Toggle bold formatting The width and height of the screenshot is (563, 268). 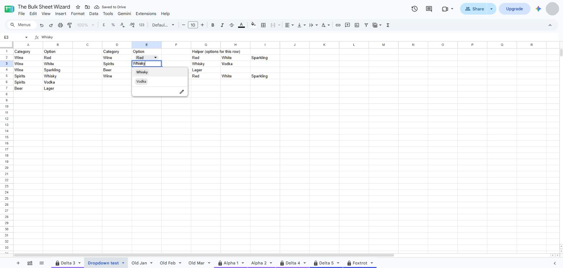(x=213, y=25)
